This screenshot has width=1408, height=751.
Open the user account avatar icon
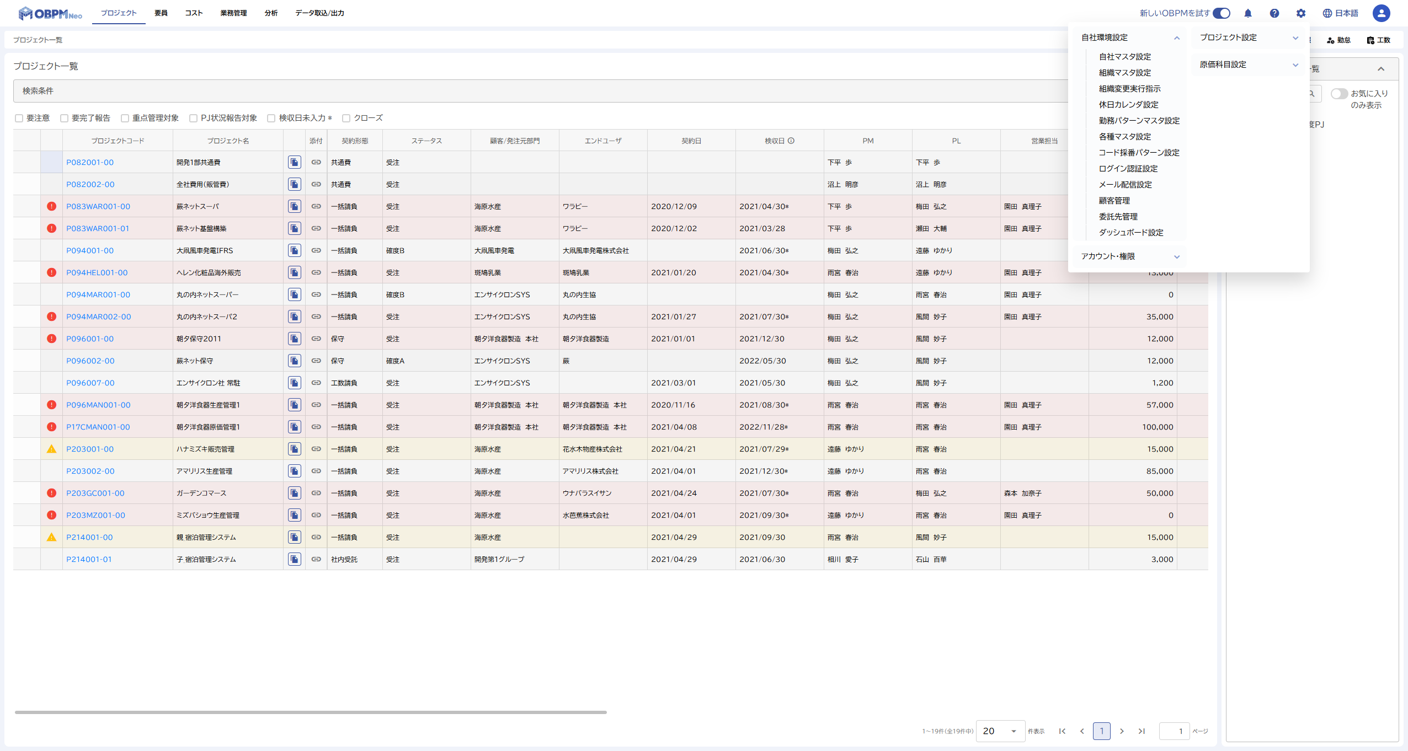1381,13
